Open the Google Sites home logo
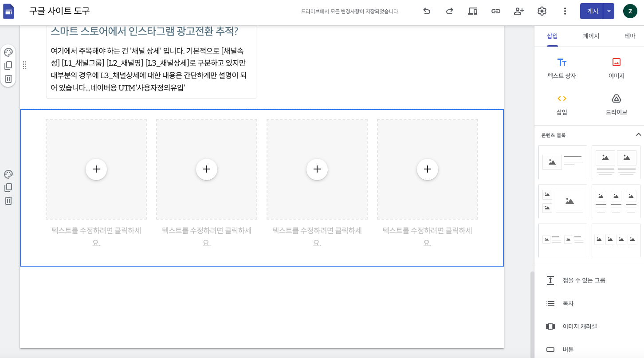 coord(9,11)
